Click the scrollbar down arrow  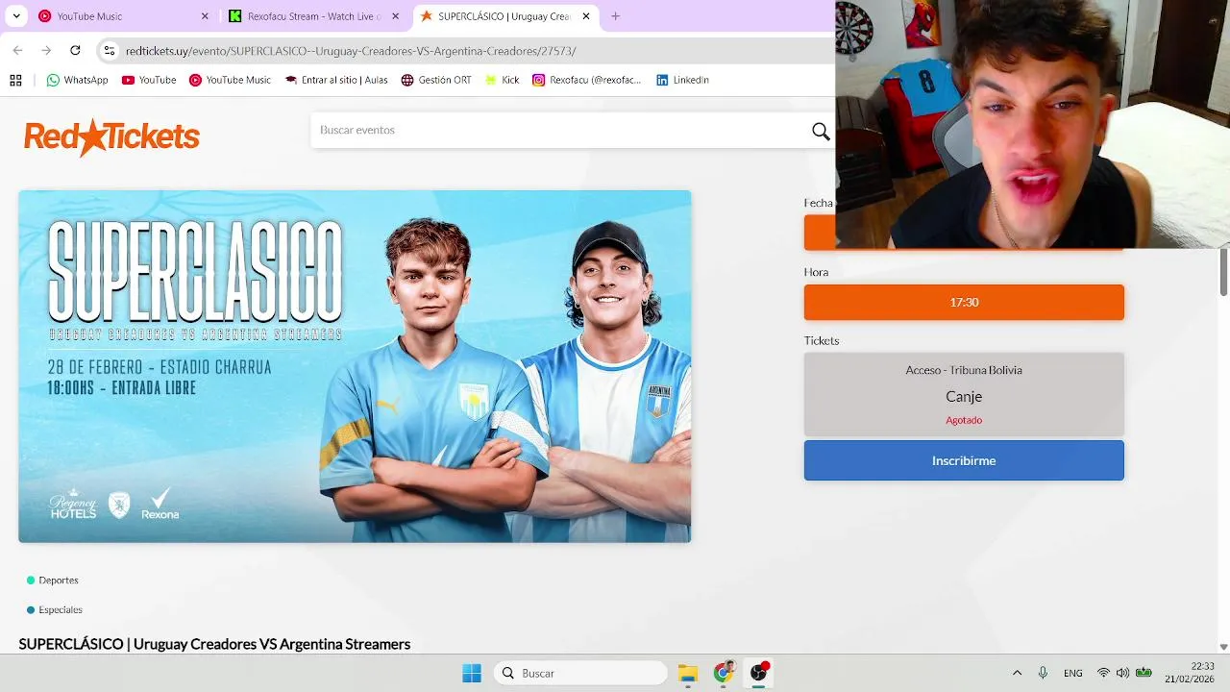(1223, 647)
